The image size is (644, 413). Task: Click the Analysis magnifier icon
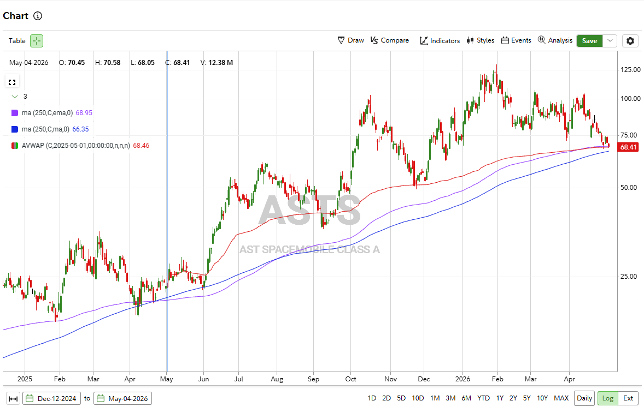pos(542,40)
